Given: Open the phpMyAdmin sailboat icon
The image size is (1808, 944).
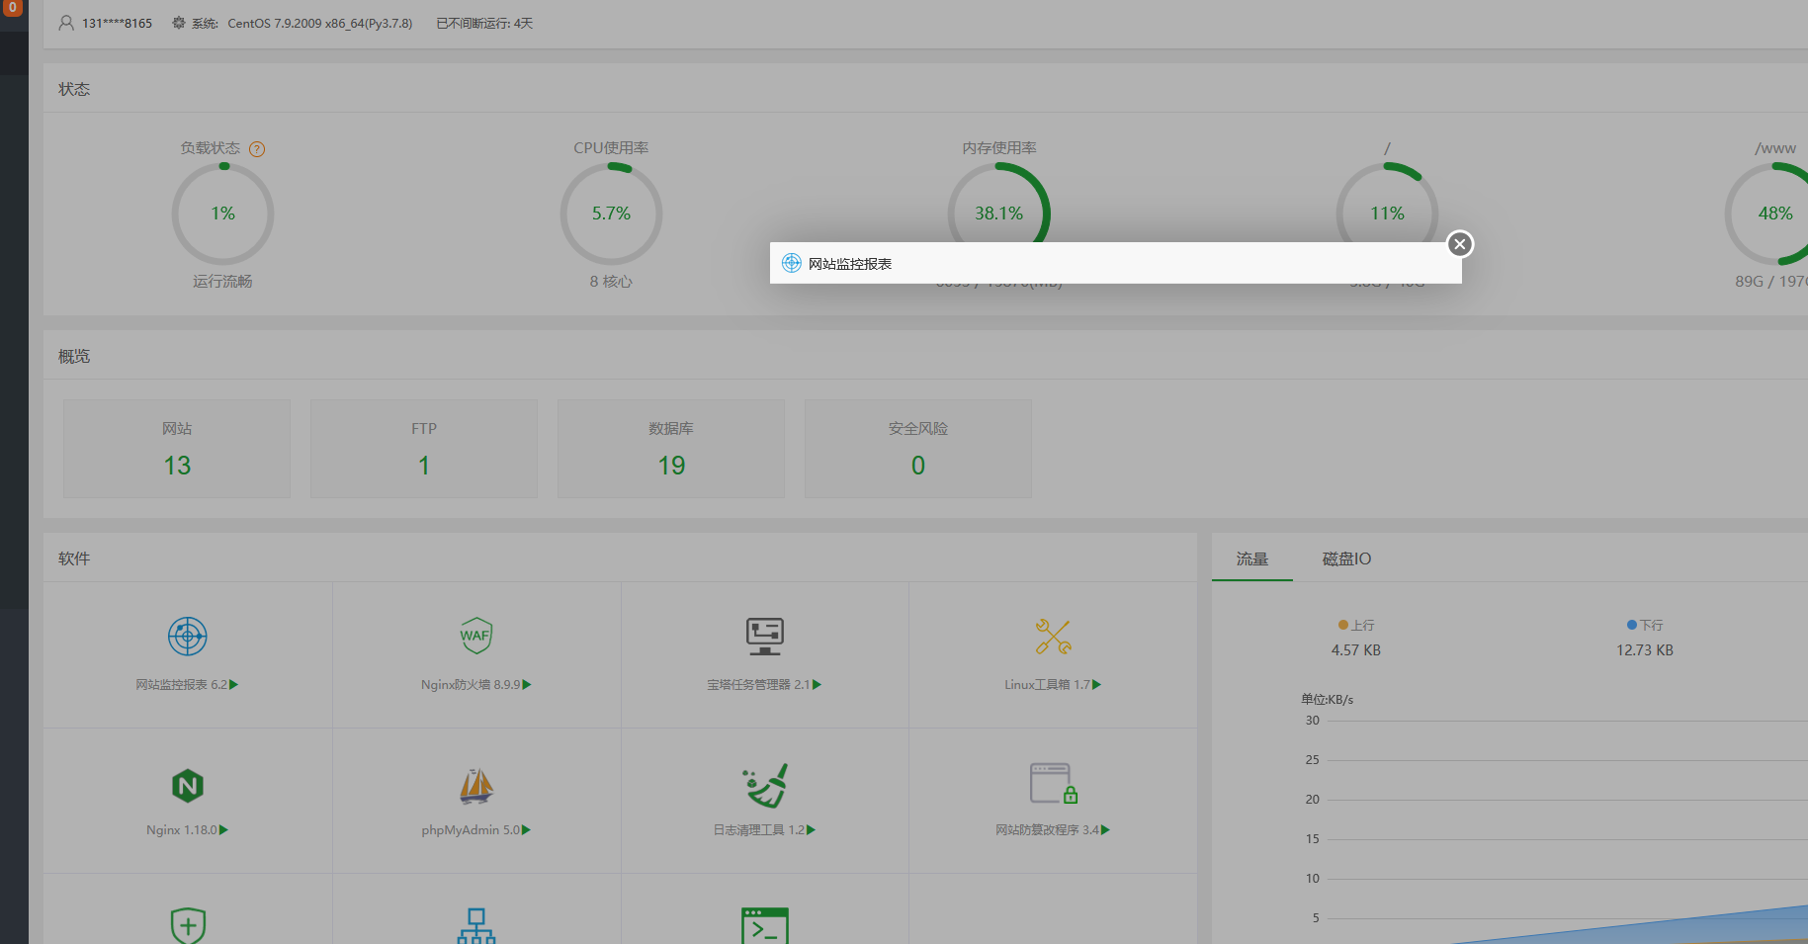Looking at the screenshot, I should click(x=475, y=786).
